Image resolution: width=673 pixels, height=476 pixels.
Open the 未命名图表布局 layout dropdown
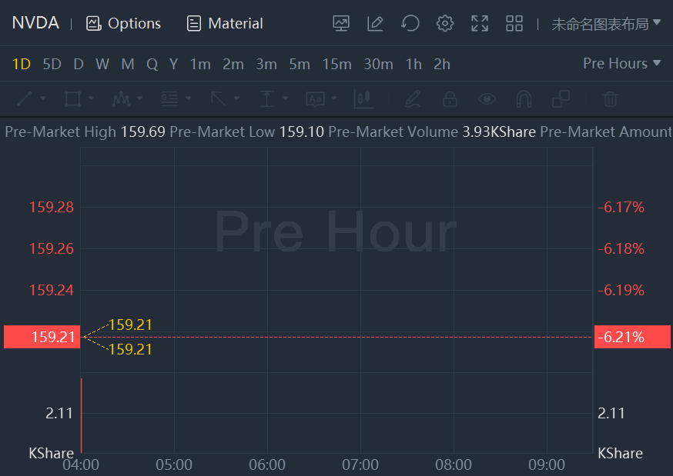tap(606, 24)
